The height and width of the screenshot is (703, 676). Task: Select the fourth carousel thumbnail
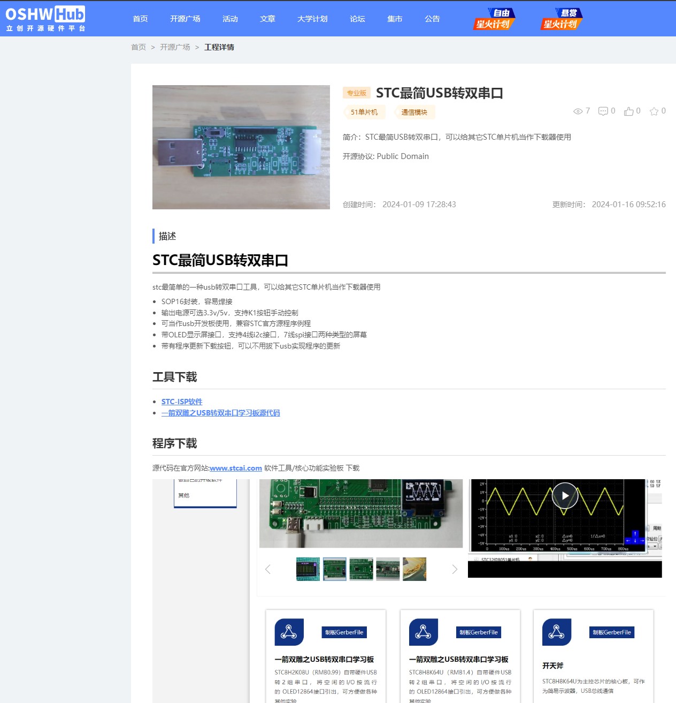(x=388, y=569)
